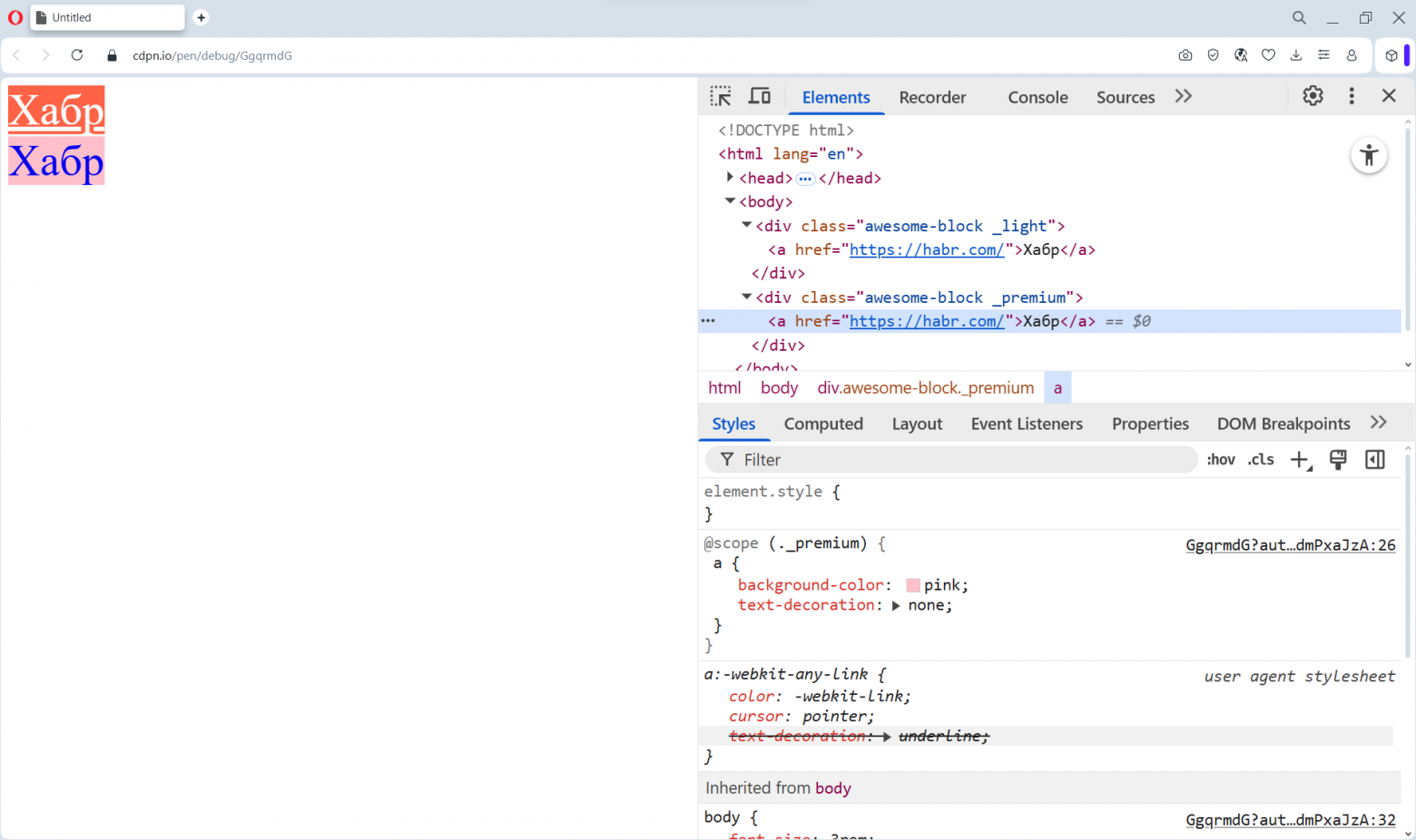Open the accessibility floating button
The height and width of the screenshot is (840, 1416).
click(1369, 155)
